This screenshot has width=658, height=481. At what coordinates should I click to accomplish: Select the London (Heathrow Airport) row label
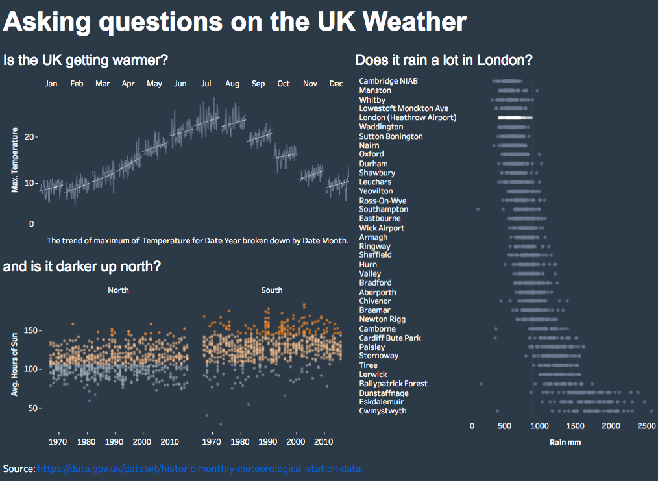tap(408, 117)
